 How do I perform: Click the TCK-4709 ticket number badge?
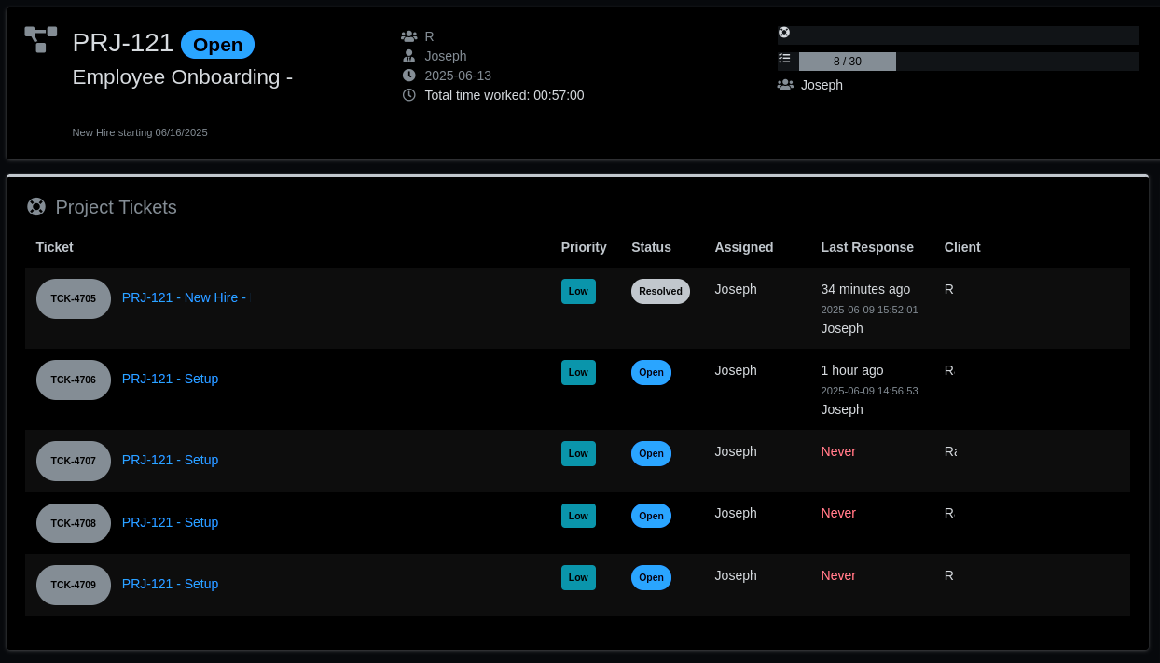pos(74,585)
